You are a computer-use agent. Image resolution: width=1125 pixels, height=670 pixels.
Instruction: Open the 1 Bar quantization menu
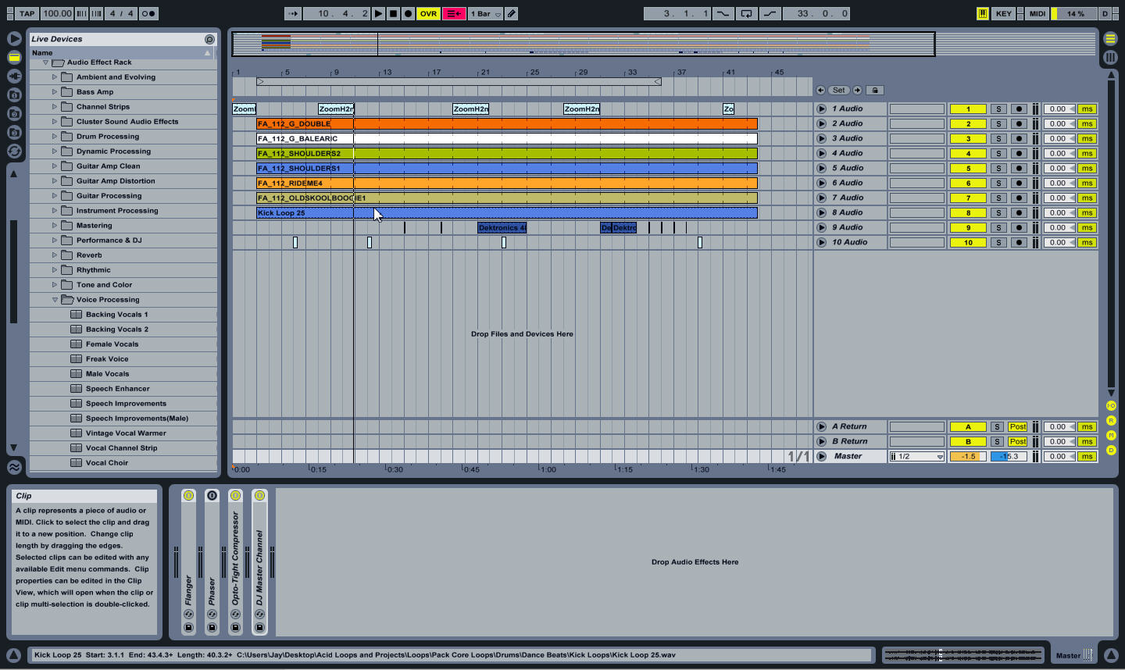pyautogui.click(x=485, y=13)
